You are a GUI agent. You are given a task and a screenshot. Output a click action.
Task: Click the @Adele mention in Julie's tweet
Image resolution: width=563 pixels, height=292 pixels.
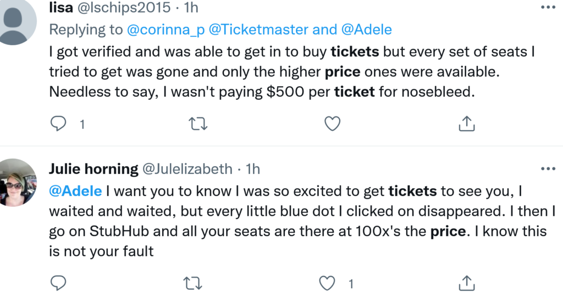pos(75,191)
